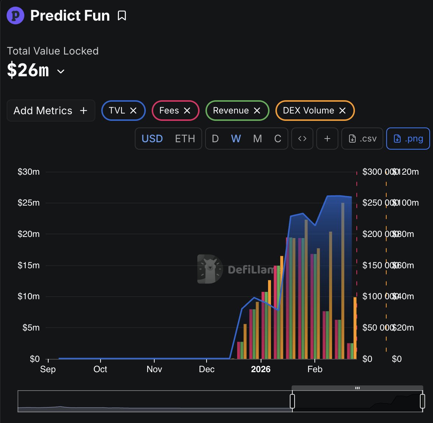Viewport: 433px width, 423px height.
Task: Click the Oct x-axis label
Action: 100,369
